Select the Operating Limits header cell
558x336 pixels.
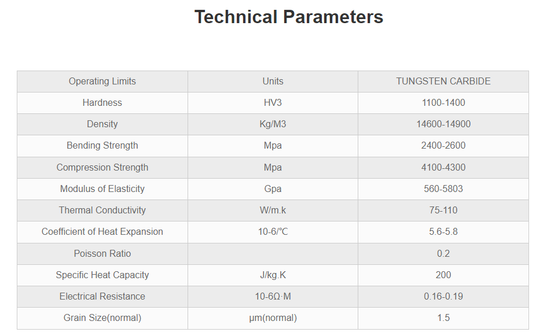tap(102, 82)
